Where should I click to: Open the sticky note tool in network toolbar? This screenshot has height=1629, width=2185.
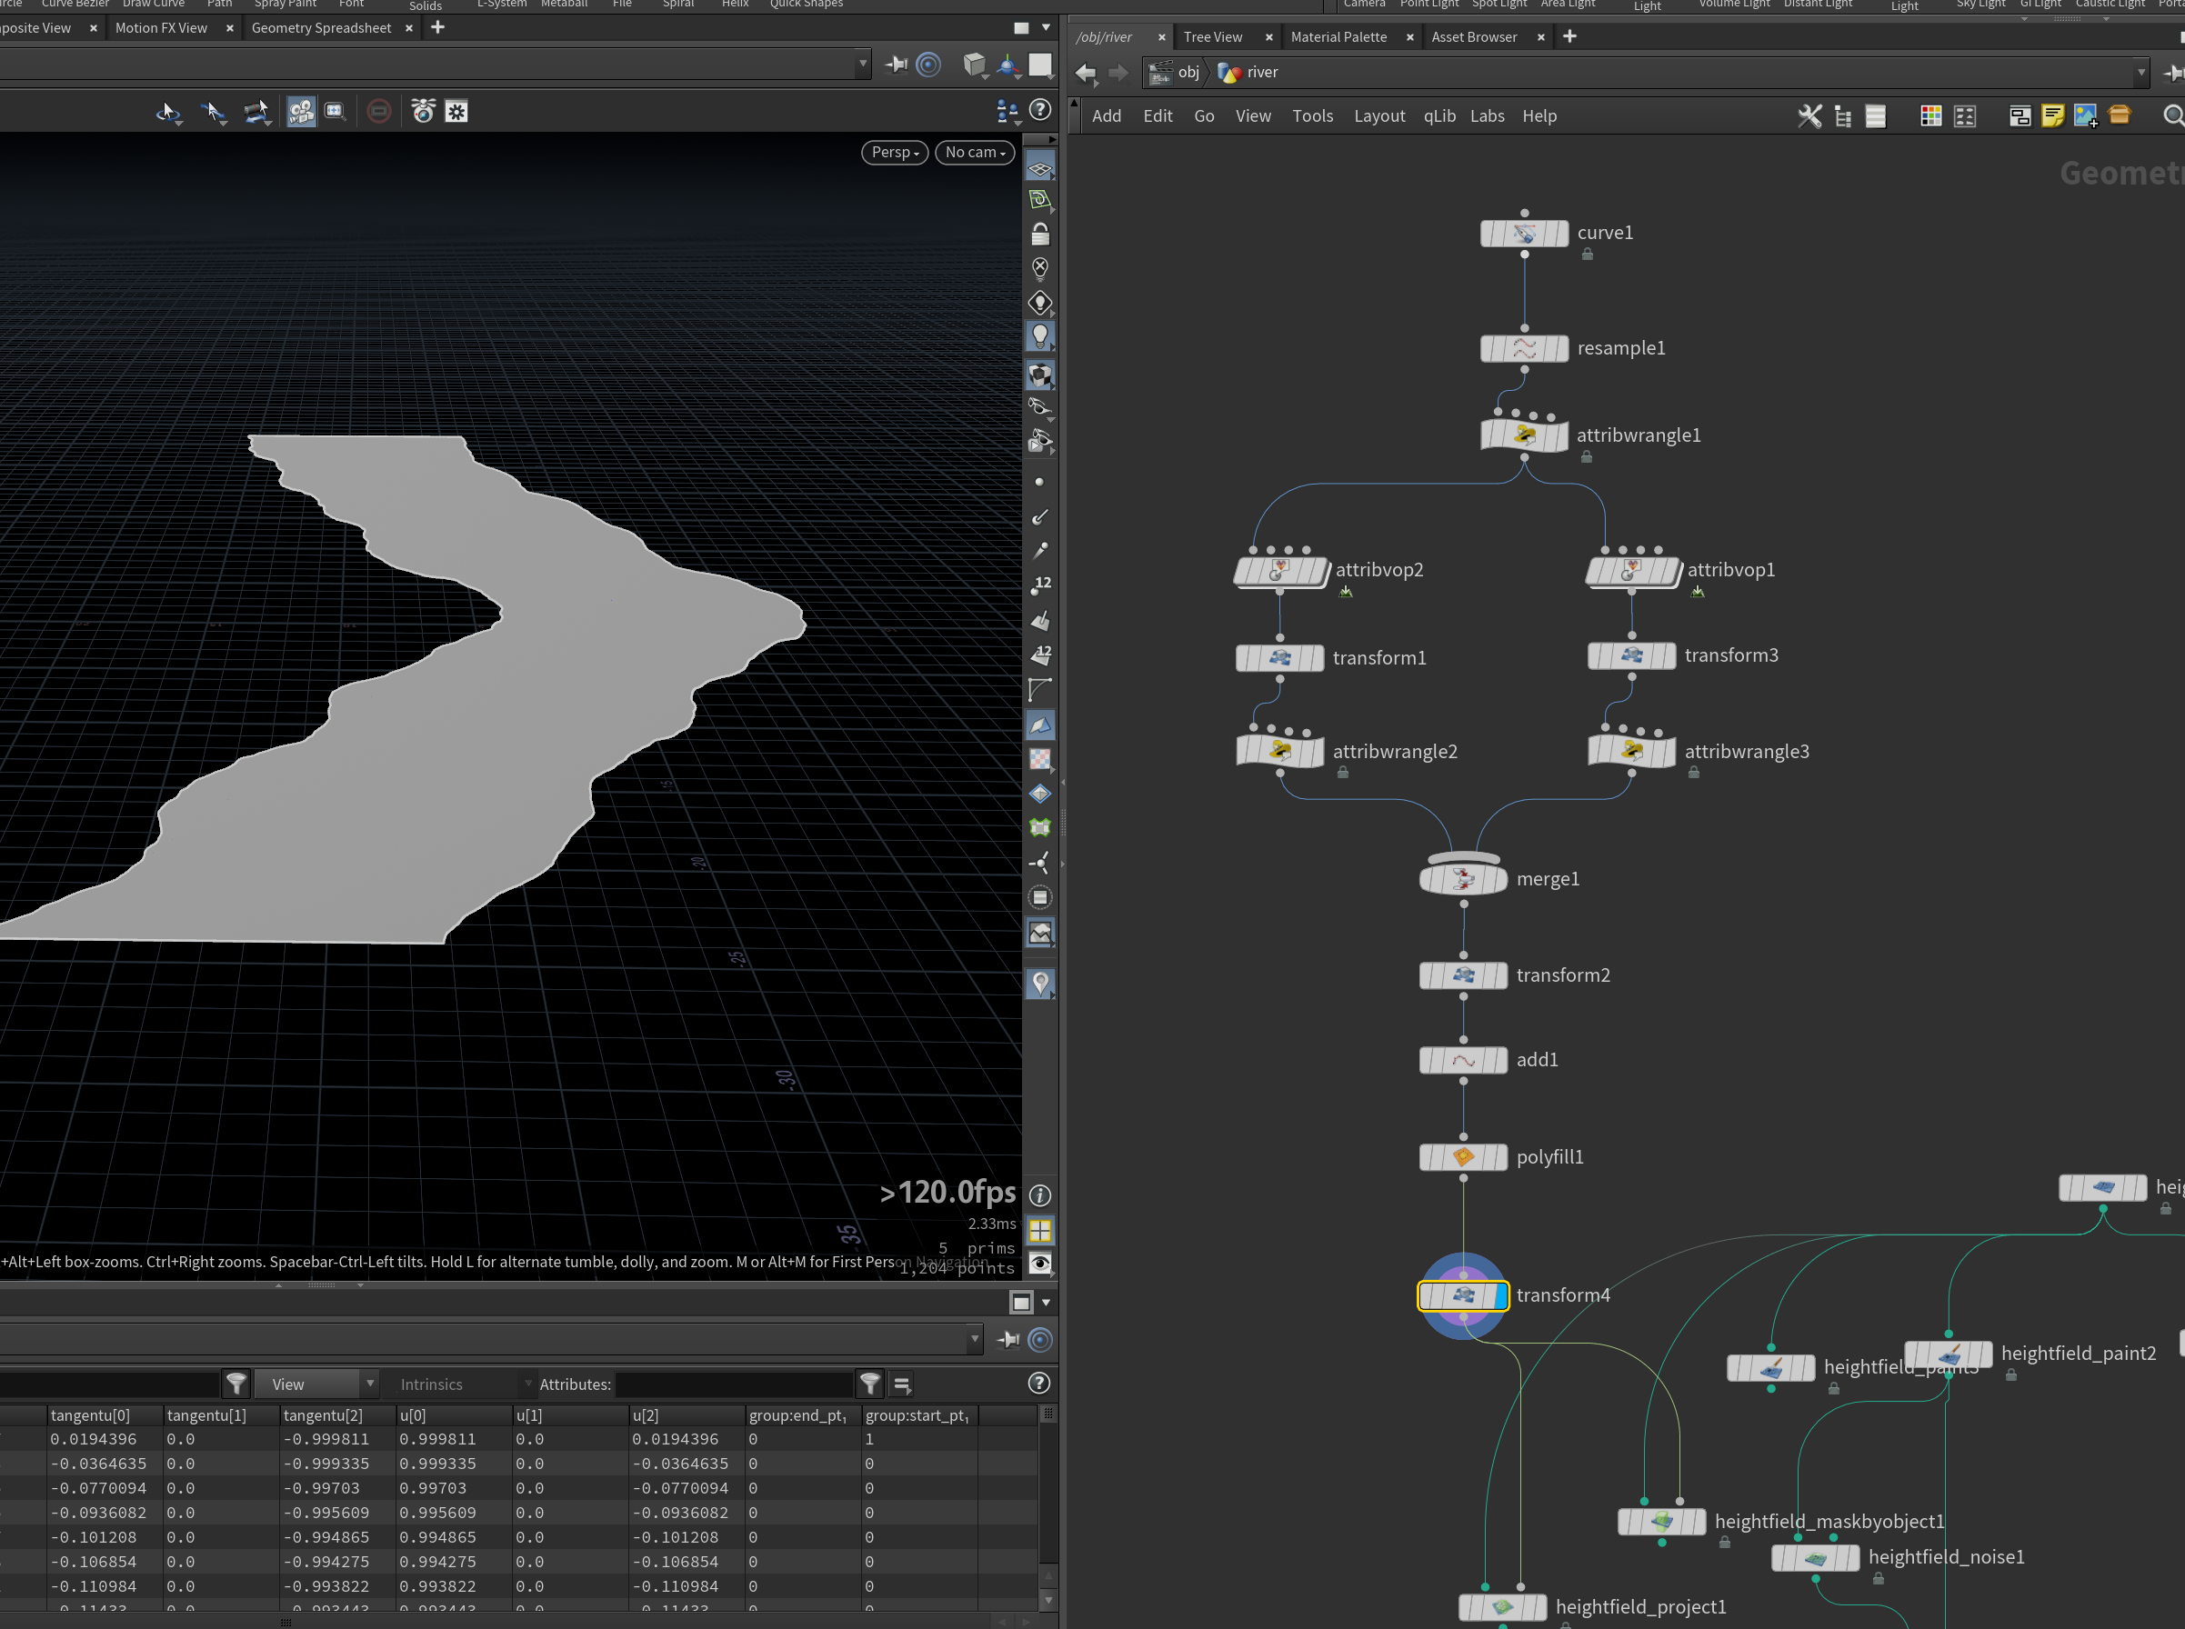click(2053, 116)
